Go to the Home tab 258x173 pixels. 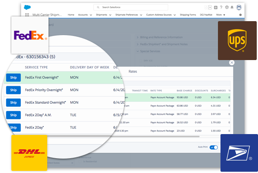[x=71, y=15]
